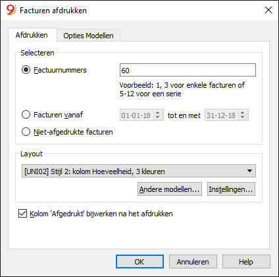The image size is (279, 277).
Task: Open the Layout style dropdown
Action: pyautogui.click(x=139, y=171)
